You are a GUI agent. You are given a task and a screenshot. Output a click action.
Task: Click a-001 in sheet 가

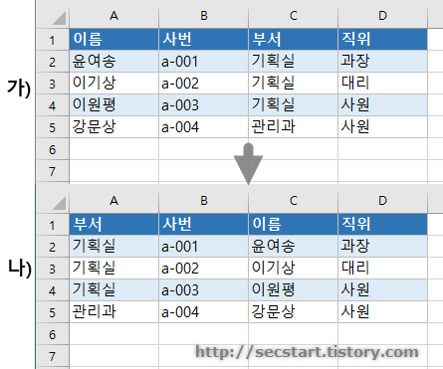pyautogui.click(x=203, y=61)
